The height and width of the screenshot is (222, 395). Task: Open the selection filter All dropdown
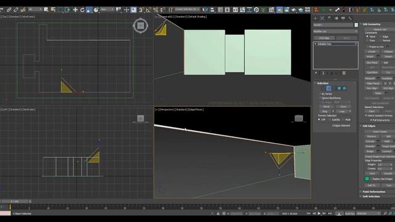click(35, 10)
